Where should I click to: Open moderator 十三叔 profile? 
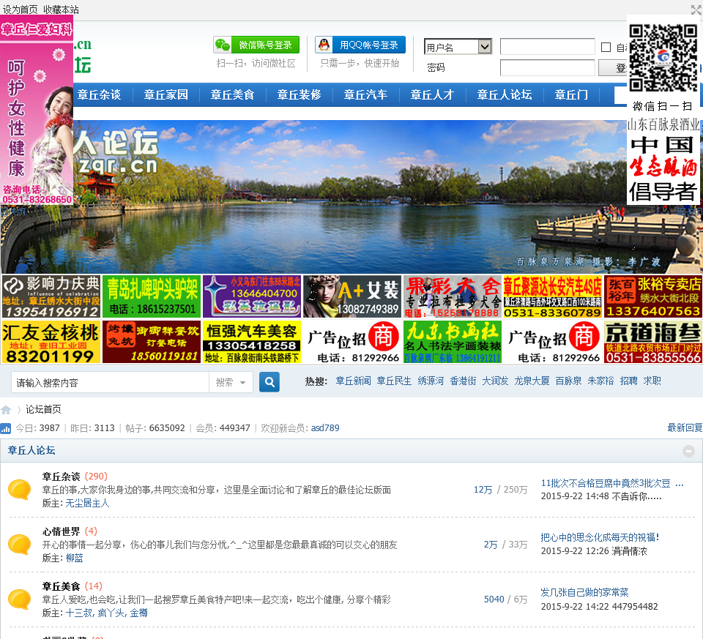(78, 613)
